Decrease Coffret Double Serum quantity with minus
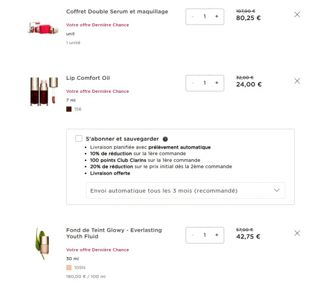 tap(193, 16)
